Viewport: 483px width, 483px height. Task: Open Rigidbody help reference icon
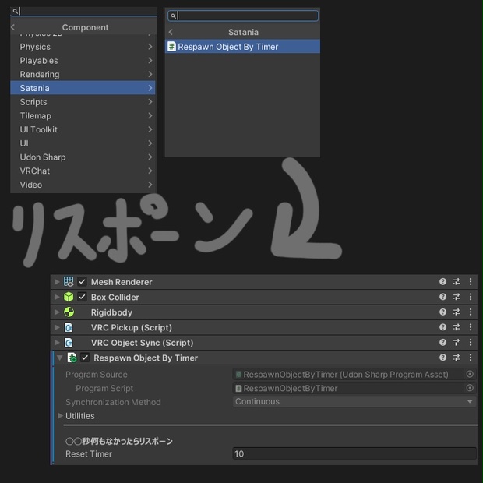pos(442,312)
